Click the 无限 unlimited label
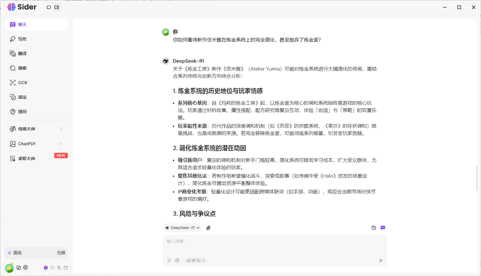 click(61, 253)
